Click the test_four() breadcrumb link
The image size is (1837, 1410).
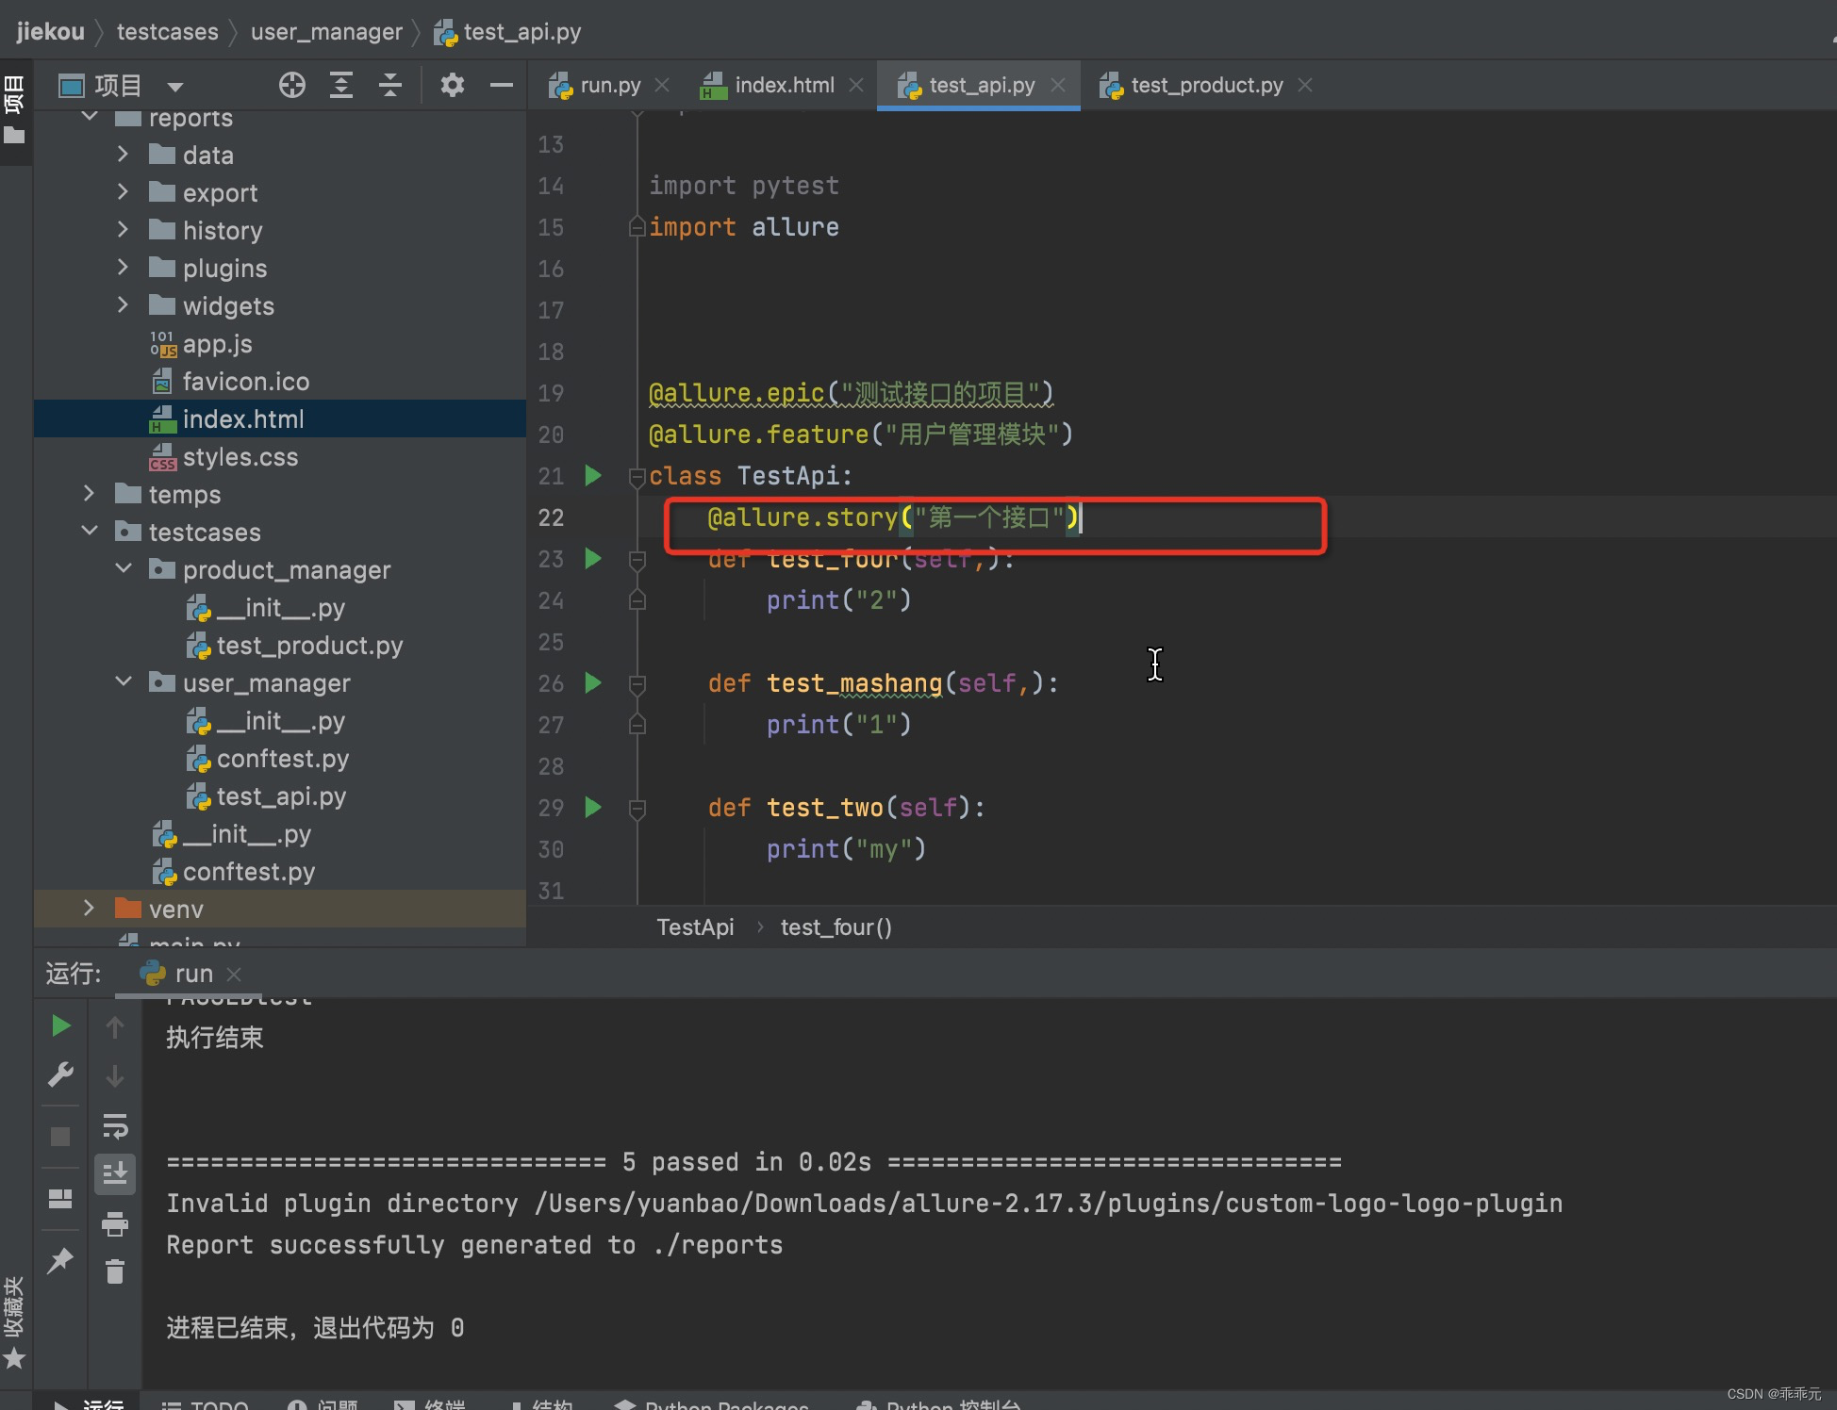pyautogui.click(x=836, y=927)
